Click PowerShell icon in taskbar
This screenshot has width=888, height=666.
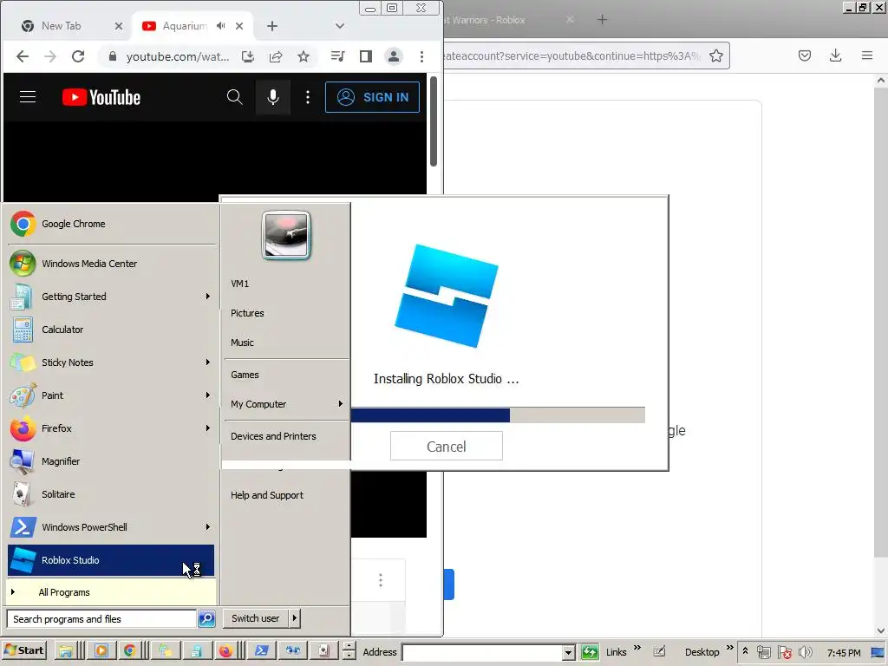[x=261, y=651]
